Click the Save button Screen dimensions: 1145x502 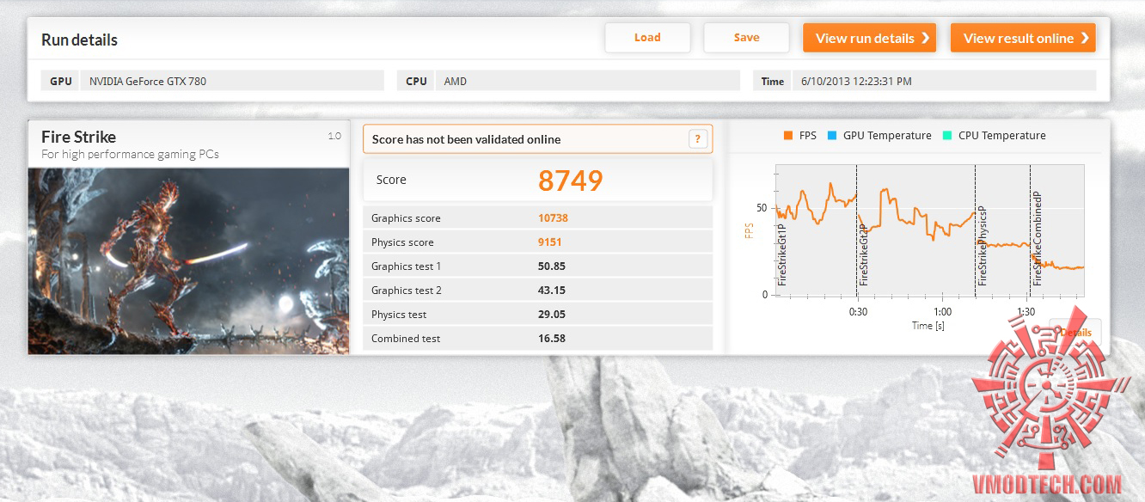746,38
